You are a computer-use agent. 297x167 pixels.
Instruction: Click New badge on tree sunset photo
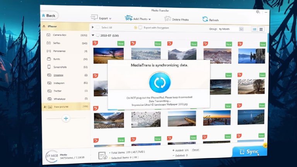[121, 44]
